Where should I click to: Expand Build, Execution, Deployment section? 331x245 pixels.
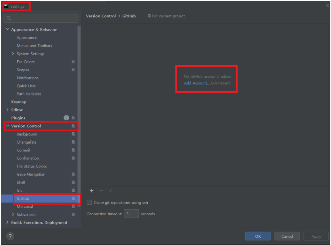coord(8,222)
